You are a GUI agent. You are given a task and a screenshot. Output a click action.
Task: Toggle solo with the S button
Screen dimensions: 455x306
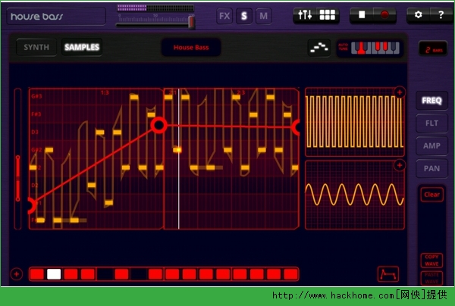[x=243, y=15]
